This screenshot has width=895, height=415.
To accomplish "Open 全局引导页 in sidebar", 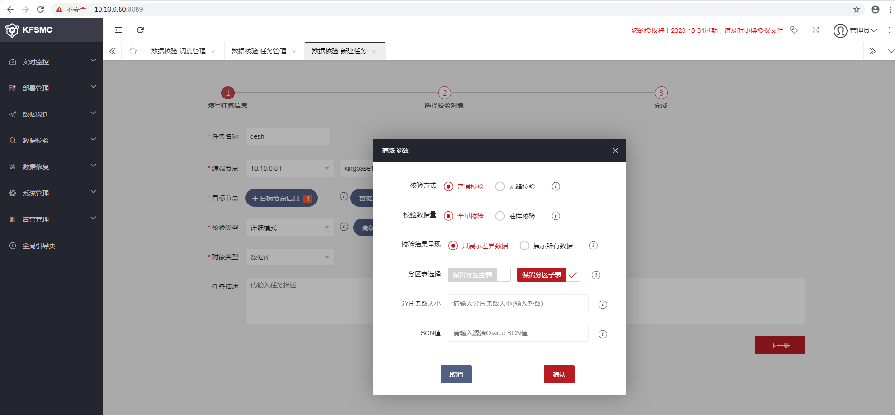I will pos(39,246).
